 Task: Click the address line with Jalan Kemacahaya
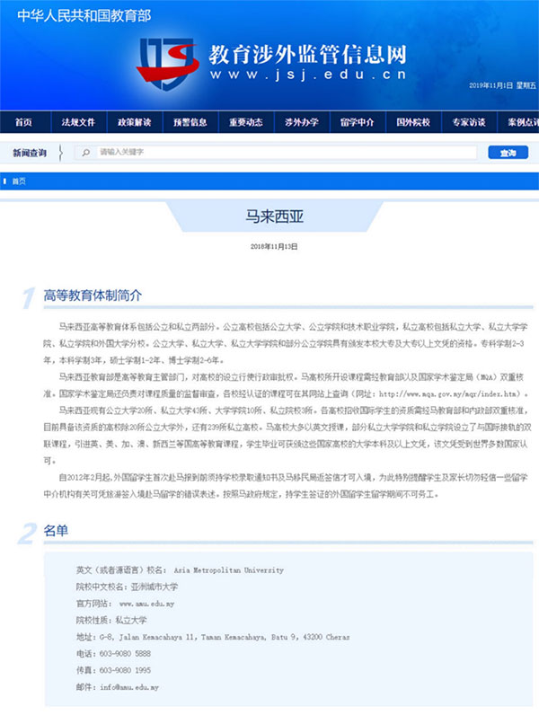(213, 637)
